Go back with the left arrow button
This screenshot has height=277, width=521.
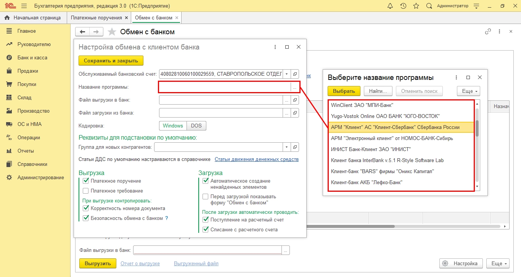[82, 32]
